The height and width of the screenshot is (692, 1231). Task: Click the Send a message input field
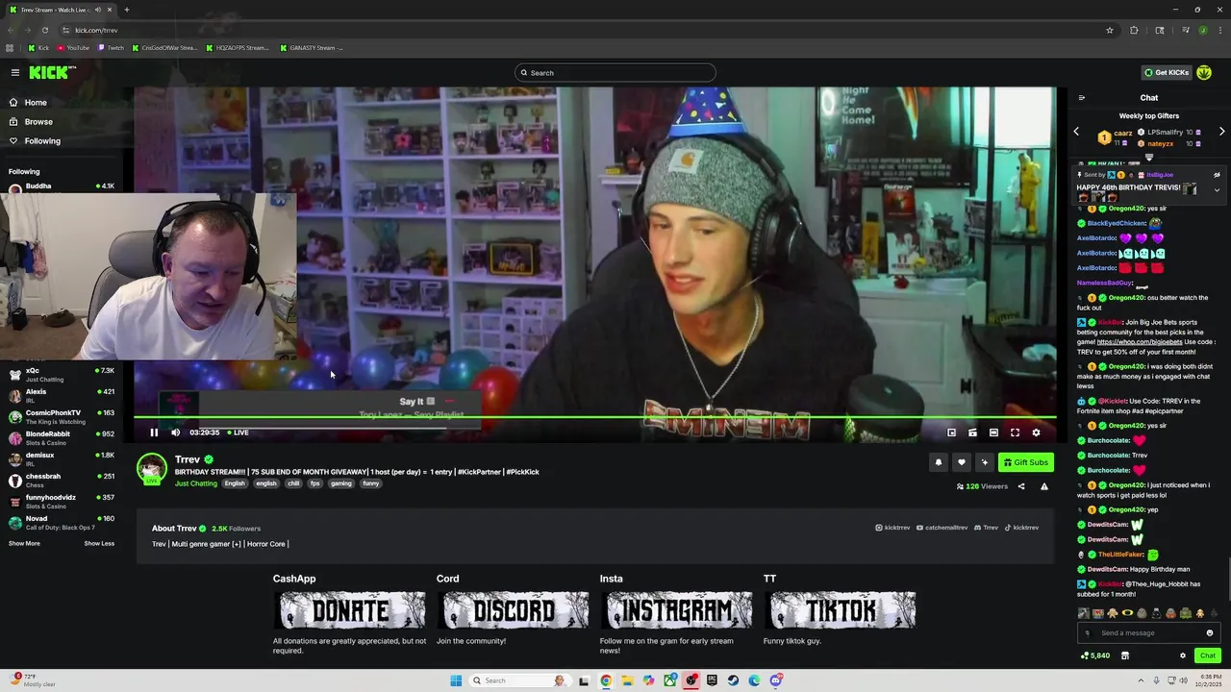(1148, 632)
